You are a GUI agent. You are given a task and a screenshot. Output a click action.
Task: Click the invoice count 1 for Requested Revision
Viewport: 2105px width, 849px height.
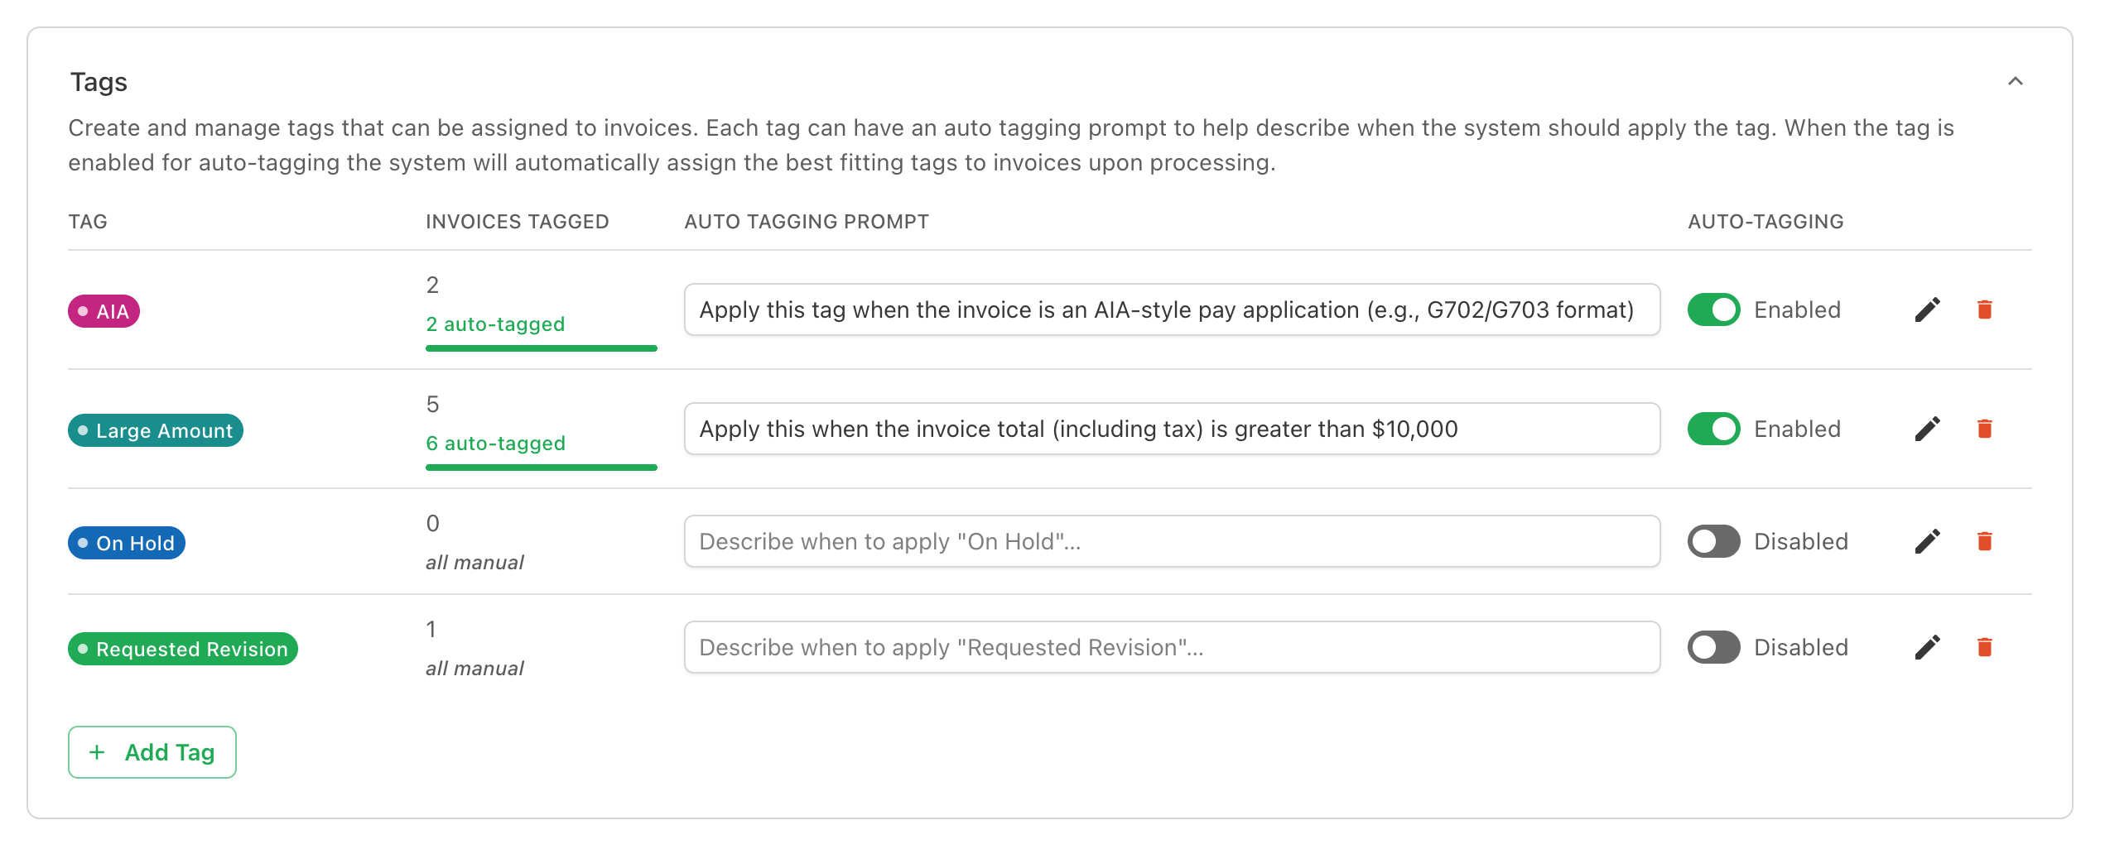point(431,630)
